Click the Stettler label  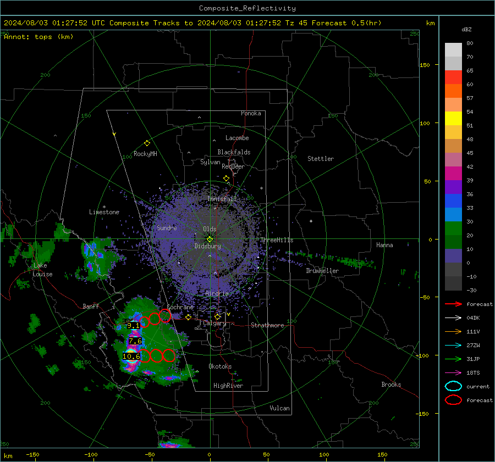point(321,159)
